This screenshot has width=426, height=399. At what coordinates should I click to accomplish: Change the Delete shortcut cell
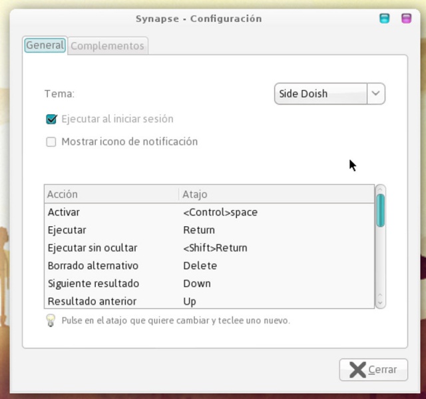coord(200,266)
